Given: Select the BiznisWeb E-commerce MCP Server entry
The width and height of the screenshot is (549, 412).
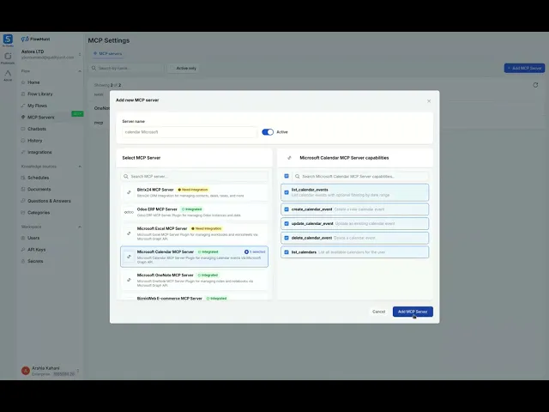Looking at the screenshot, I should (x=195, y=298).
